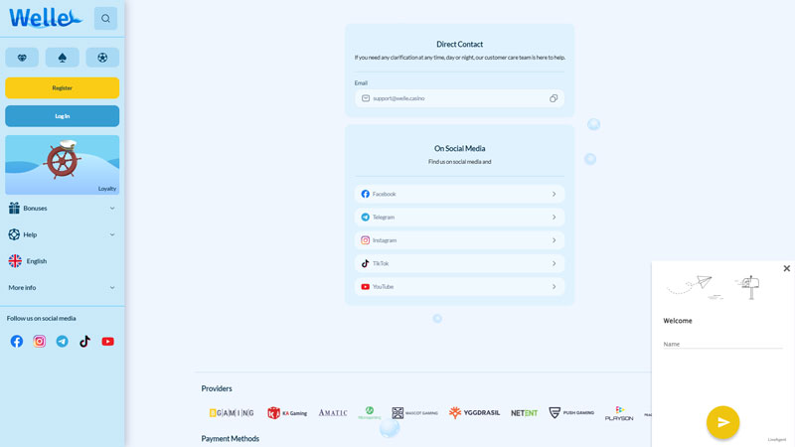This screenshot has width=795, height=447.
Task: Open the YouTube row in social list
Action: coord(459,286)
